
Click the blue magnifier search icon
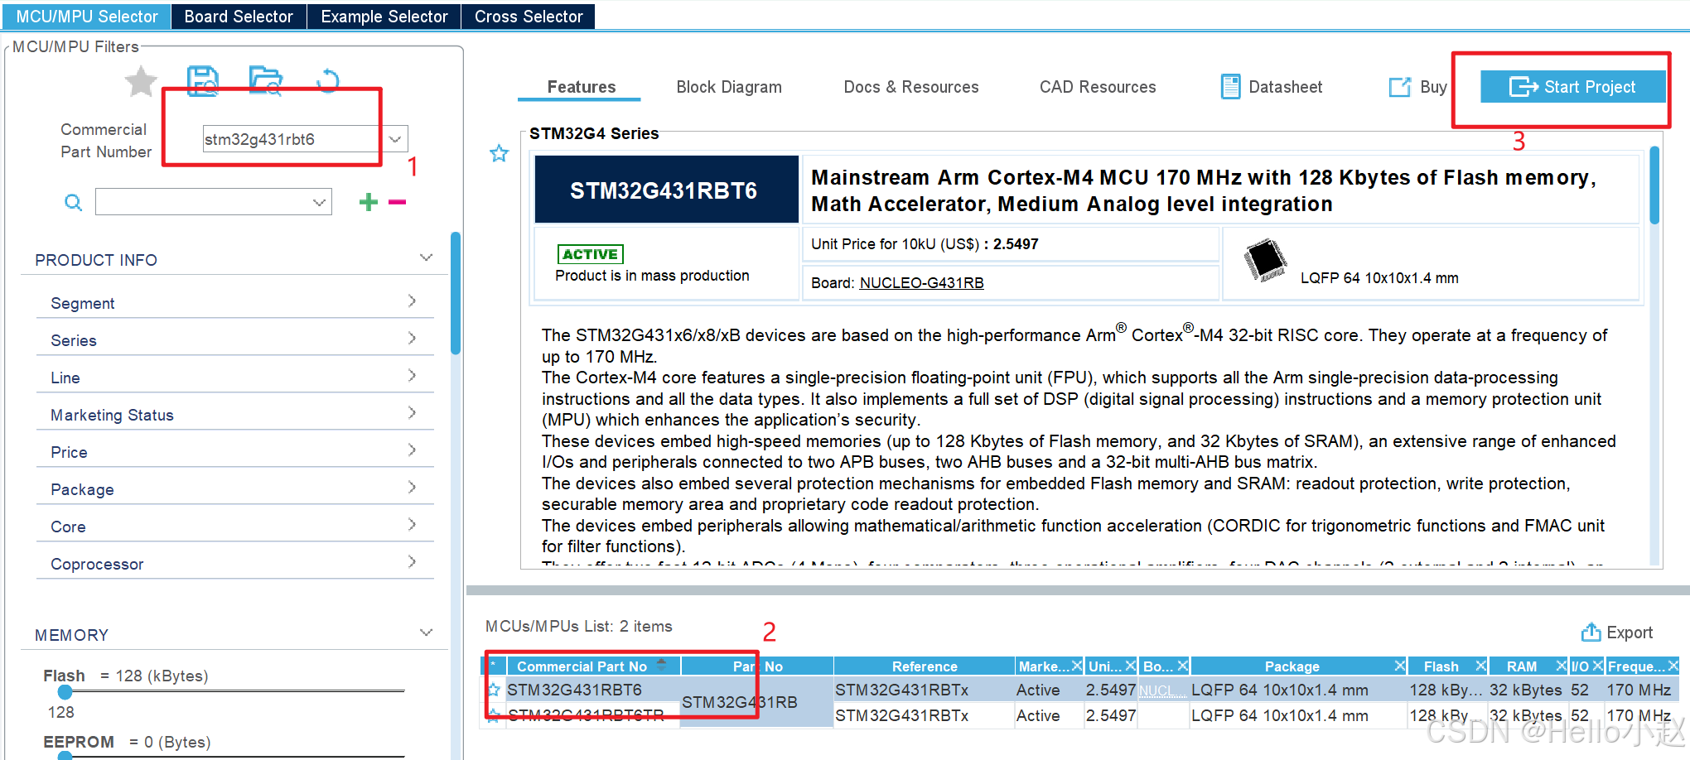tap(74, 203)
